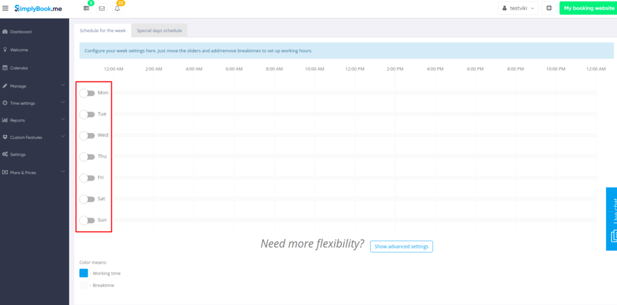Click Show advanced settings button
617x305 pixels.
[401, 246]
